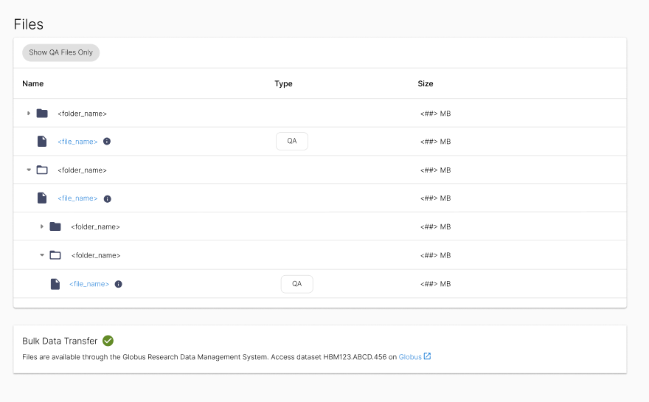The image size is (649, 402).
Task: Click the Size column header
Action: [x=426, y=83]
